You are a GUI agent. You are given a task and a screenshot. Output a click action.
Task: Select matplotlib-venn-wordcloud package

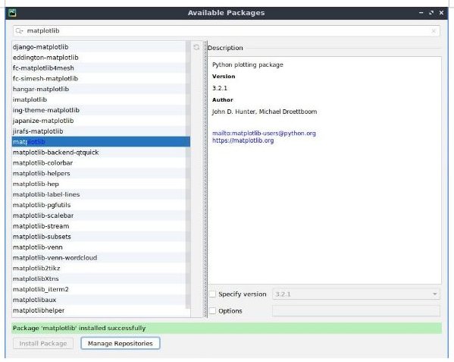101,258
